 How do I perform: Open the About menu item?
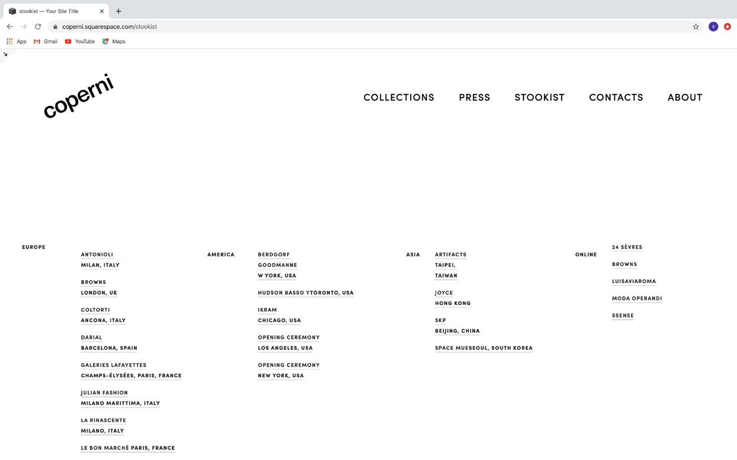(x=685, y=98)
